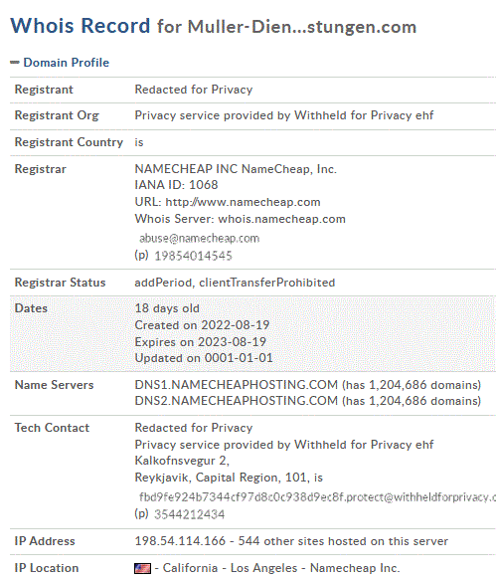
Task: Click the abuse@namecheap.com email
Action: pos(199,239)
